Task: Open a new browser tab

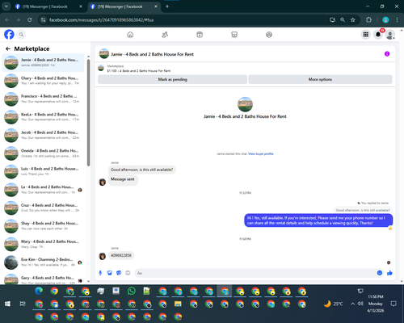Action: (167, 6)
